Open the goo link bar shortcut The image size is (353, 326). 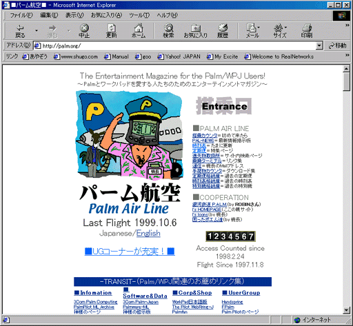click(143, 57)
